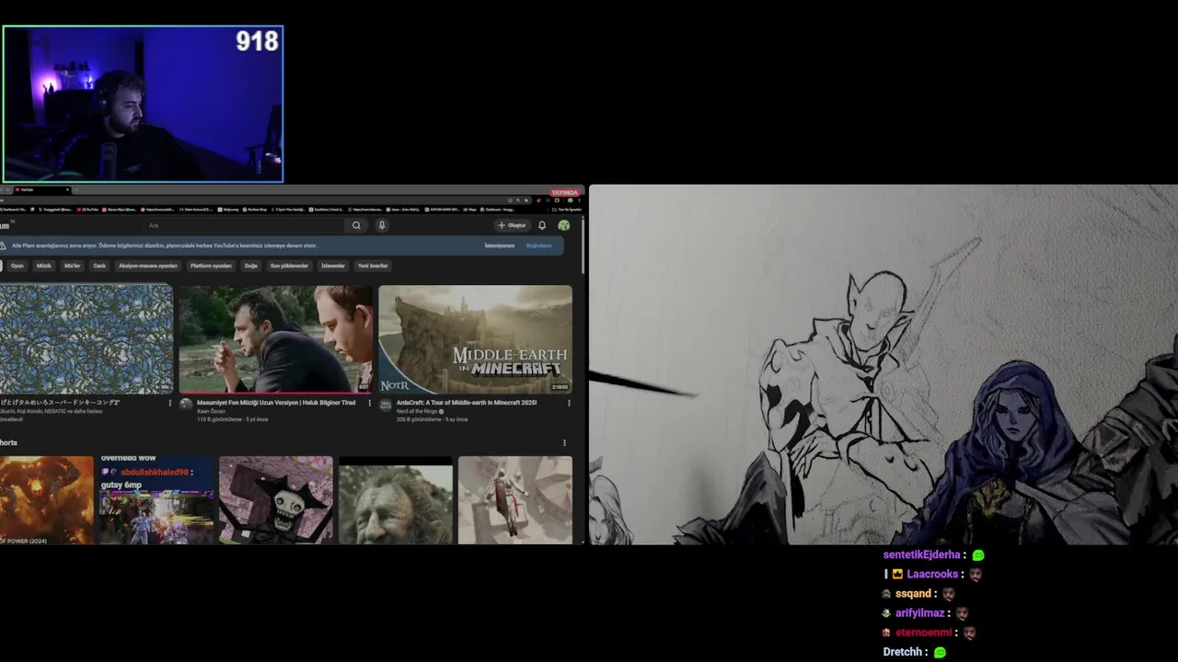
Task: Select the İzlenenler filter chip
Action: click(x=333, y=266)
